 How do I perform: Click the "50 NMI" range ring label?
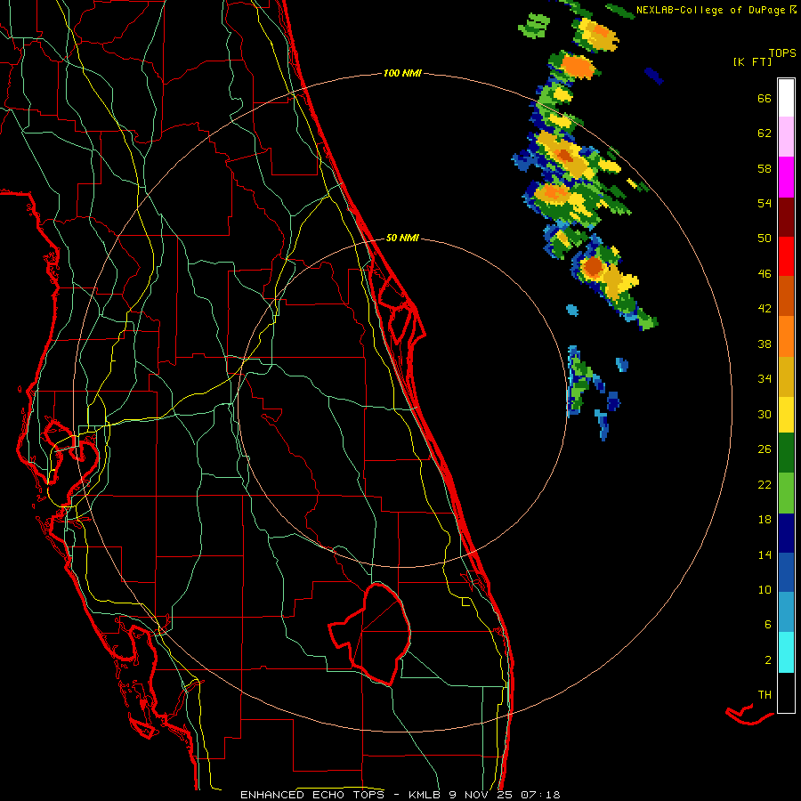pos(402,238)
